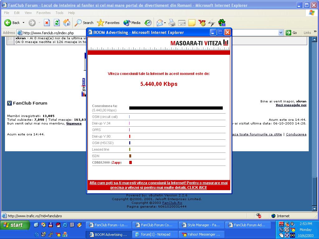Refresh the page with the green arrows icon

[57, 23]
